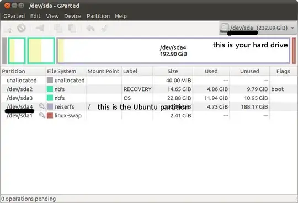The image size is (298, 203).
Task: Click the key icon beside /dev/sda1
Action: (42, 115)
